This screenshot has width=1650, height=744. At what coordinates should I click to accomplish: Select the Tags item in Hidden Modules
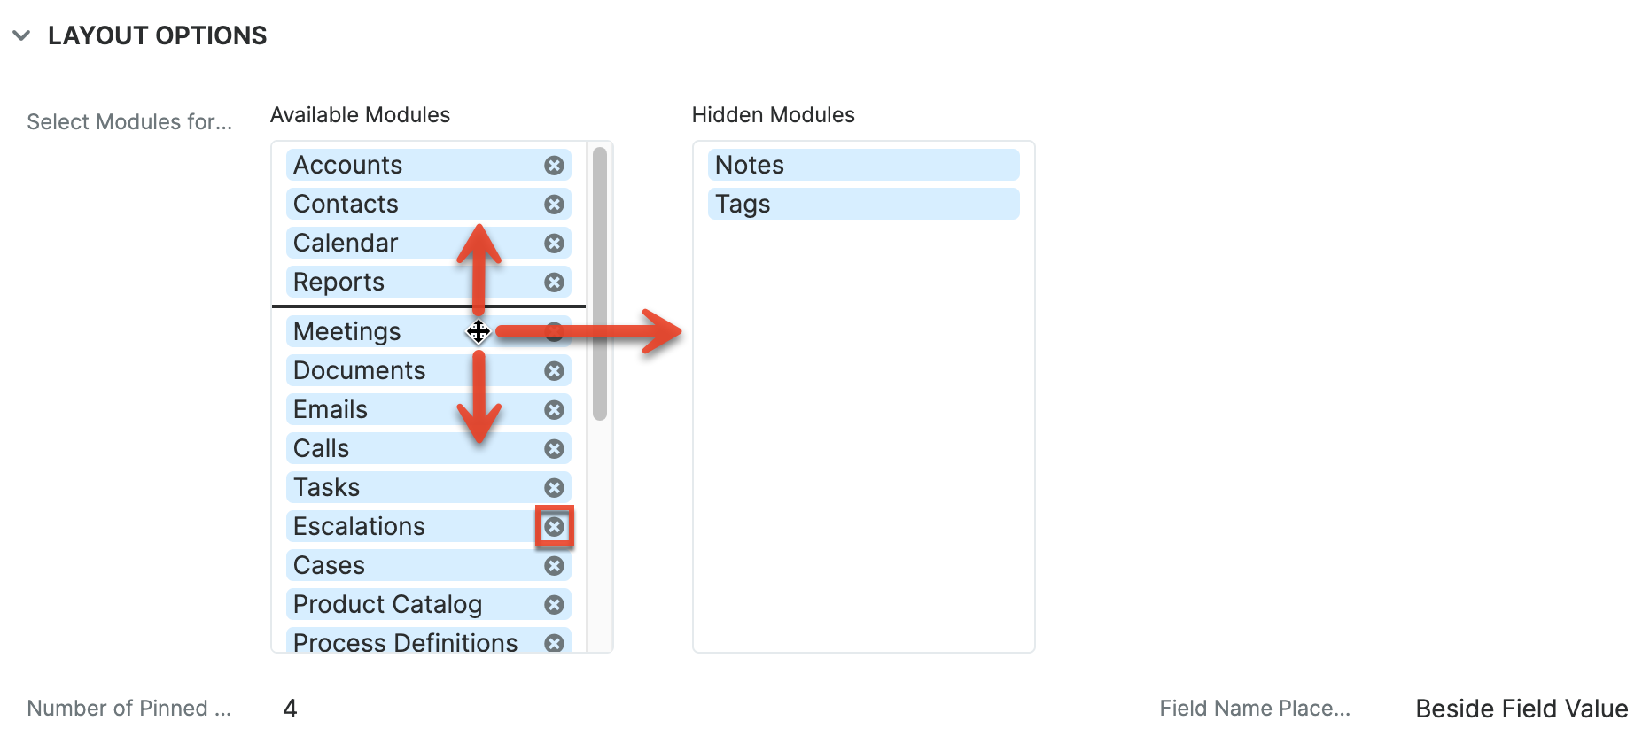[x=863, y=205]
